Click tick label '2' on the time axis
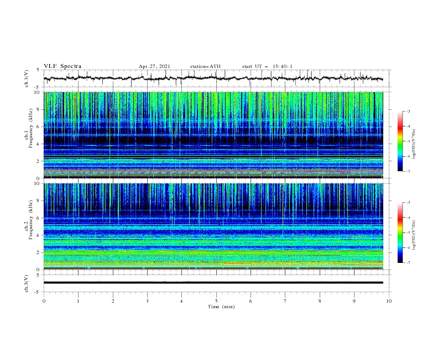The width and height of the screenshot is (438, 338). coord(113,301)
